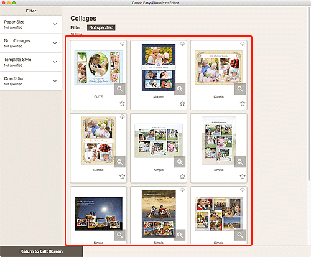Open the No. of Images filter dropdown
This screenshot has width=311, height=257.
(31, 43)
